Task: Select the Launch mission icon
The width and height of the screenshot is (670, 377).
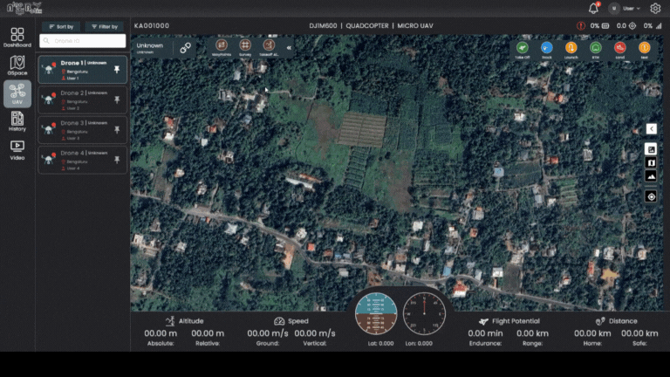Action: pos(571,48)
